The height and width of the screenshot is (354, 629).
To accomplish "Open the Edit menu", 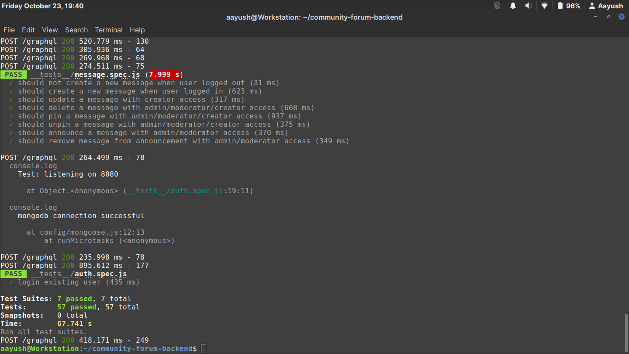I will point(28,30).
